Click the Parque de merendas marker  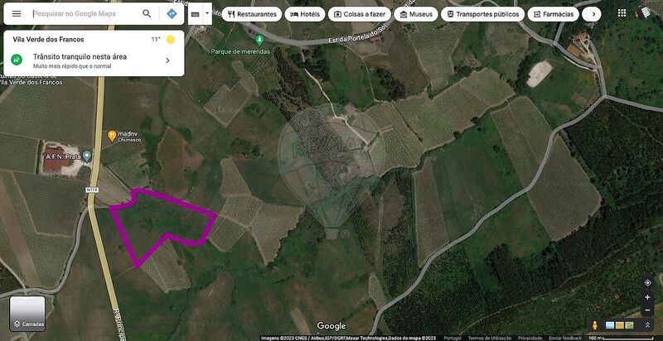[259, 40]
